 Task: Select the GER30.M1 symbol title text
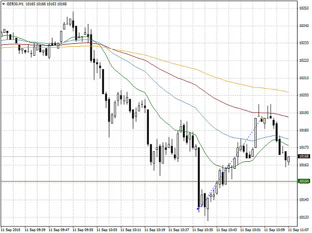click(x=14, y=4)
